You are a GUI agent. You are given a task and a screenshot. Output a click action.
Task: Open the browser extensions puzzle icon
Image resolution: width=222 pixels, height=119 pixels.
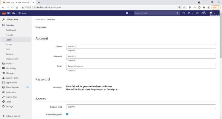(204, 7)
